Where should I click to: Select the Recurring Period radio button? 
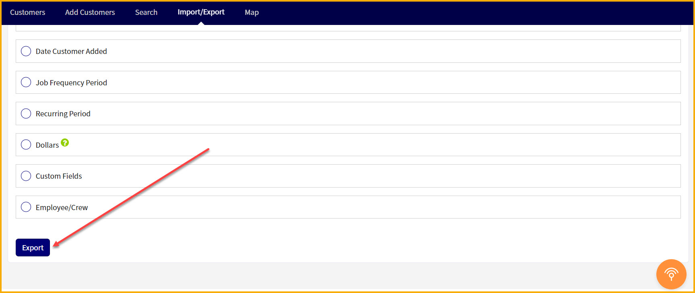(x=26, y=113)
